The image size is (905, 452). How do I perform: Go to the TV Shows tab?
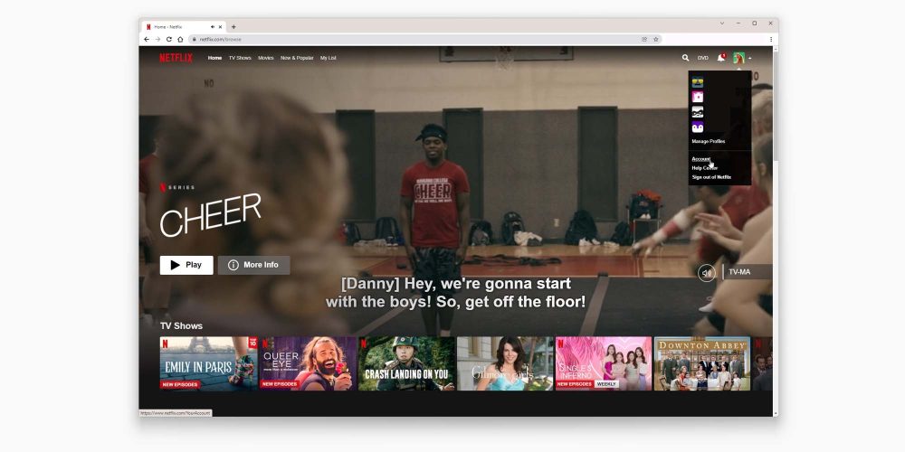[240, 58]
